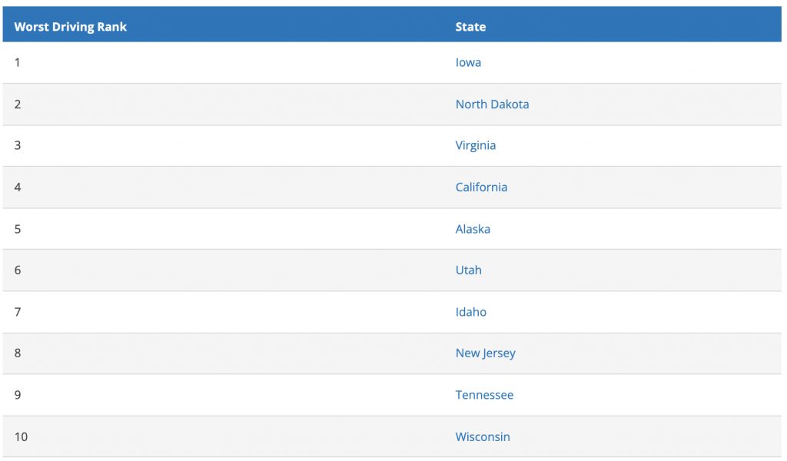
Task: Click rank number 4 cell
Action: pyautogui.click(x=18, y=187)
